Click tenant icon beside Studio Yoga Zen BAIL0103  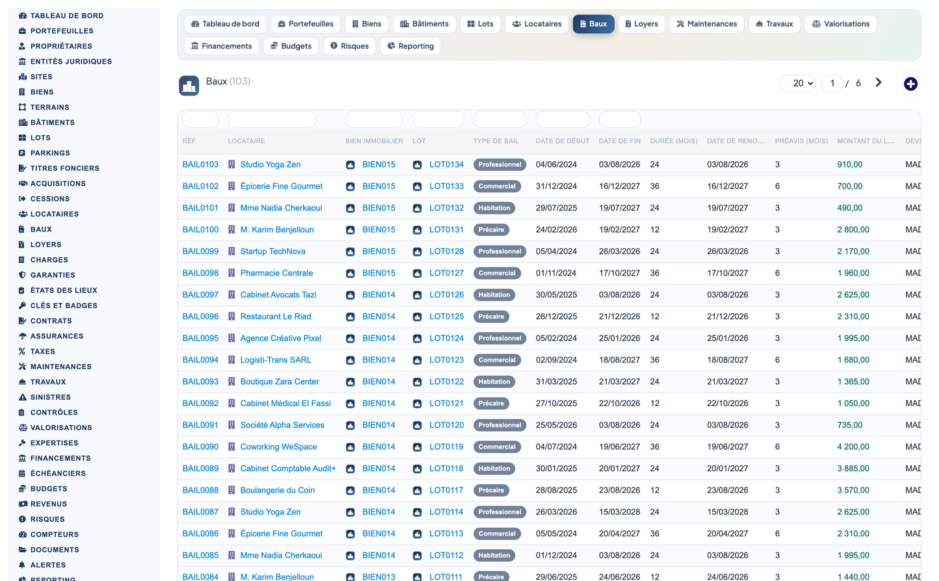coord(231,164)
